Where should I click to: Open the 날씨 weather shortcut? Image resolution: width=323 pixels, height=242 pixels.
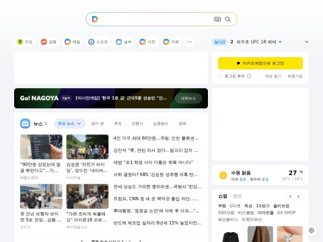(124, 42)
